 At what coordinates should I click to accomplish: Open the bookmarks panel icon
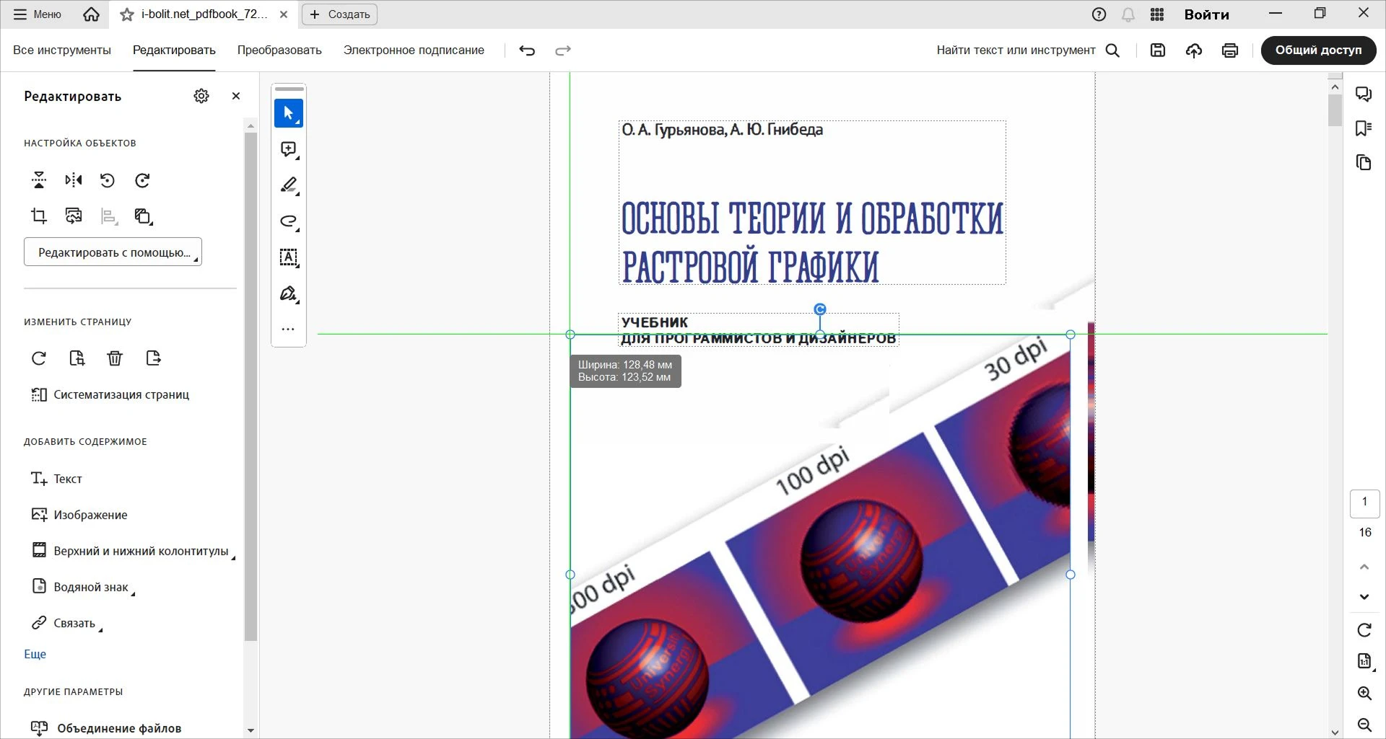[1364, 128]
